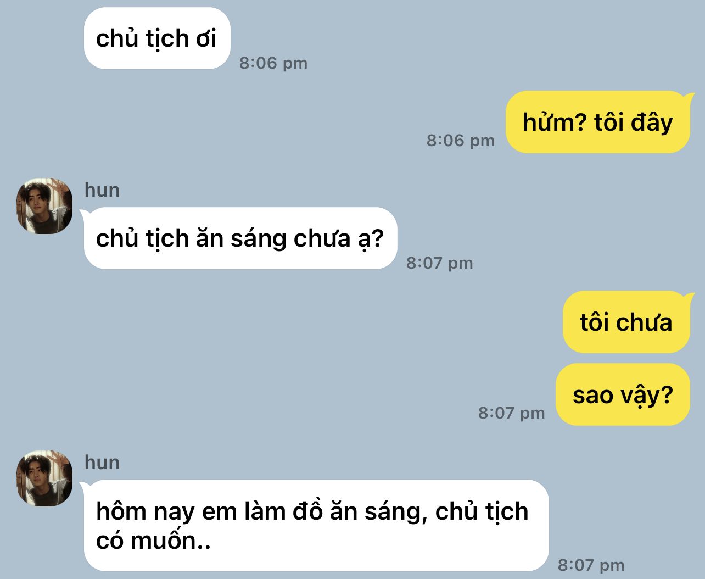This screenshot has height=579, width=705.
Task: Click the "hun" name above the last message
Action: [102, 463]
